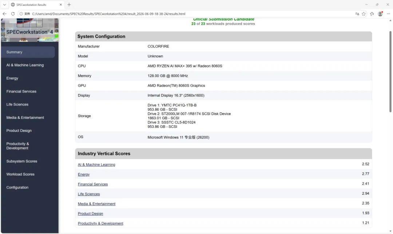
Task: Click the address bar file path
Action: coord(108,14)
